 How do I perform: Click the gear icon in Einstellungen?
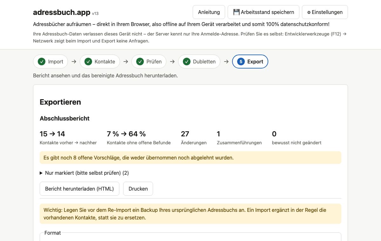(x=309, y=12)
